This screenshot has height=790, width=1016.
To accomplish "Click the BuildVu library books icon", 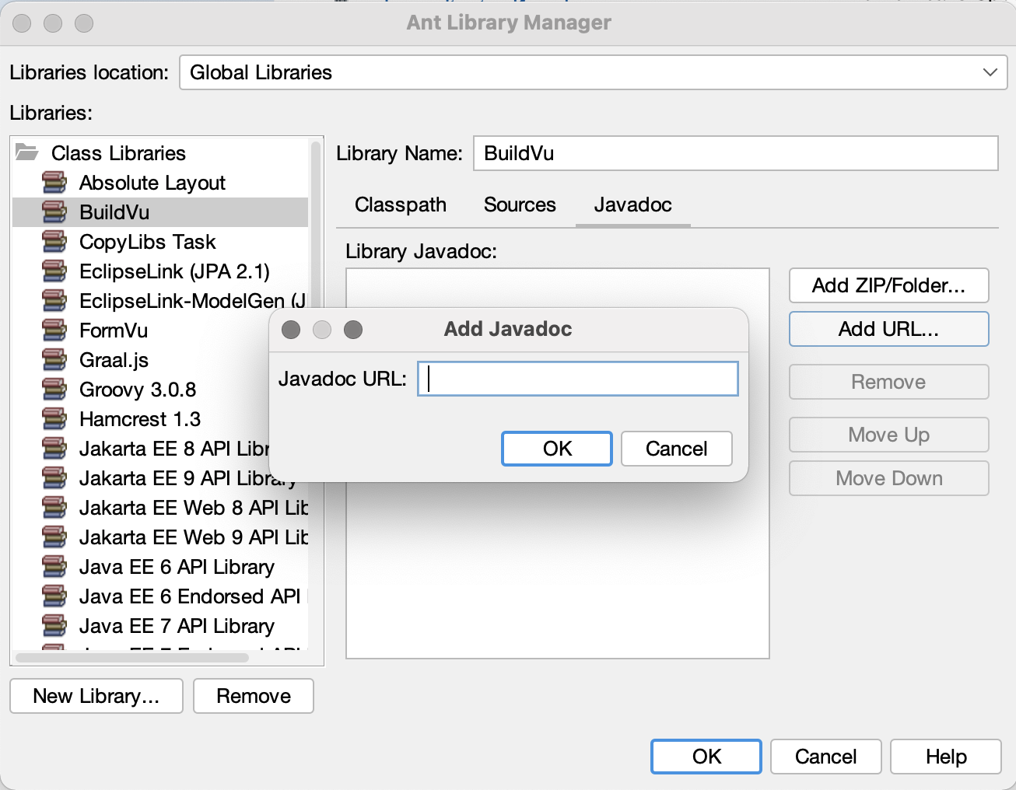I will click(53, 211).
